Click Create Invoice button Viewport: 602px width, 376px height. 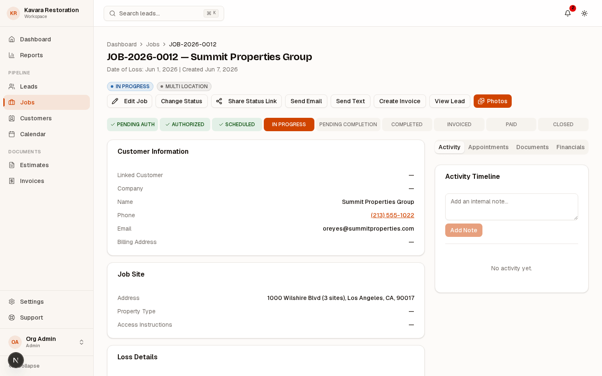[x=400, y=101]
